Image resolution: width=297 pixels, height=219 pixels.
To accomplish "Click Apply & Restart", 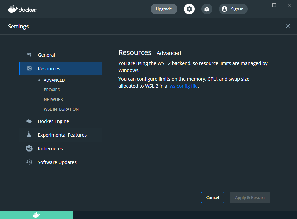I will point(250,197).
